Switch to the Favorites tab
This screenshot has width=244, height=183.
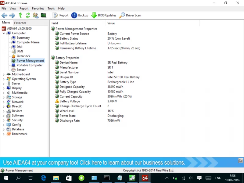click(20, 23)
